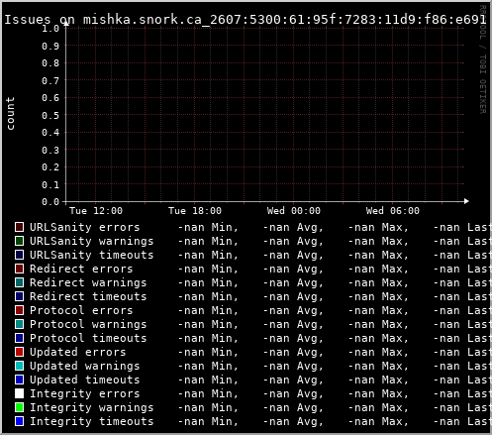Viewport: 492px width, 435px height.
Task: Click the Protocol errors red swatch
Action: click(19, 310)
